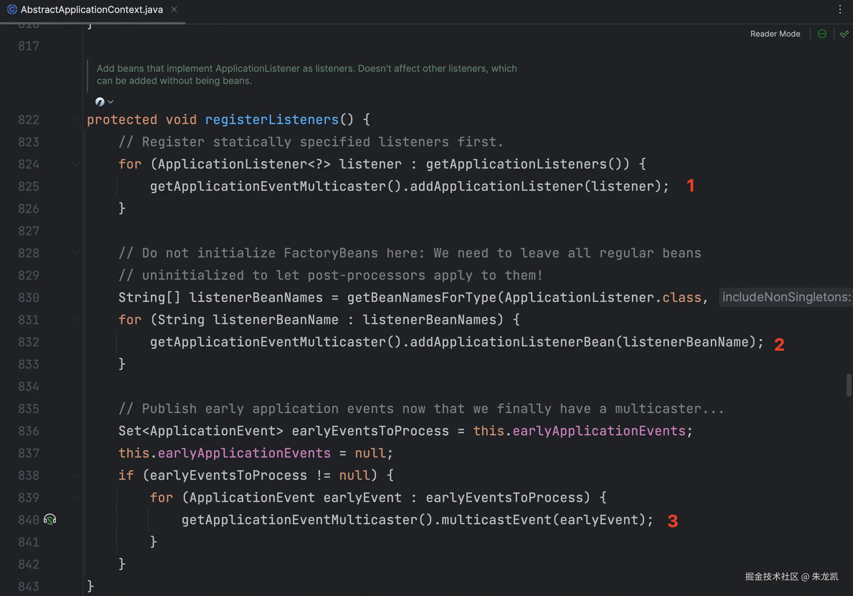Image resolution: width=853 pixels, height=596 pixels.
Task: Click the red annotation number 3
Action: tap(672, 521)
